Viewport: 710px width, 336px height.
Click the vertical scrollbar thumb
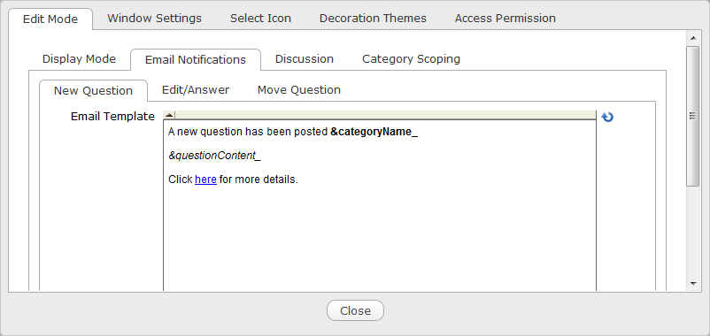pos(693,116)
